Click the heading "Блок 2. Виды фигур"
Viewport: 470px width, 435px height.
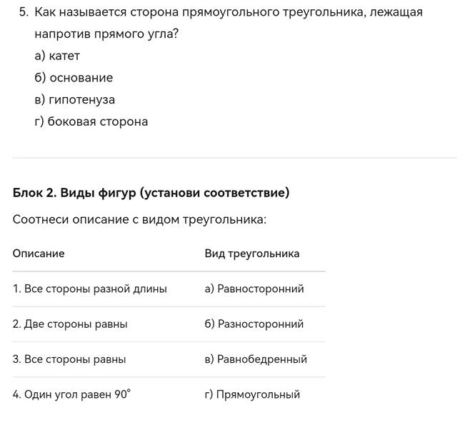coord(75,193)
